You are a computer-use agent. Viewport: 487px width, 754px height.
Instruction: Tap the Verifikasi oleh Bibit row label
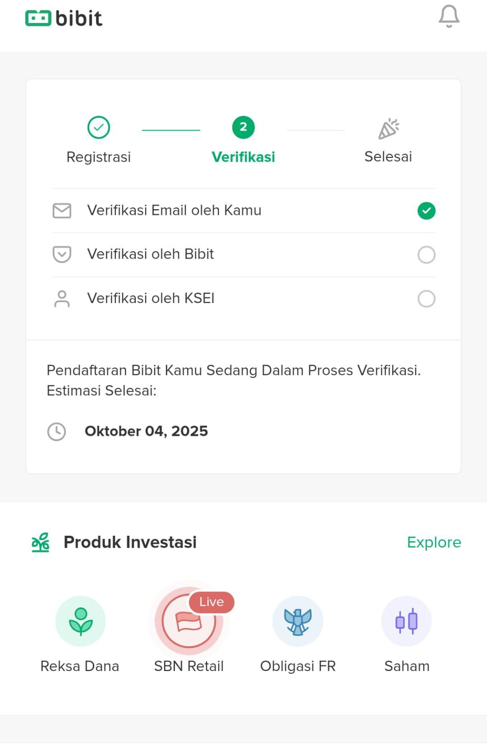[x=150, y=254]
